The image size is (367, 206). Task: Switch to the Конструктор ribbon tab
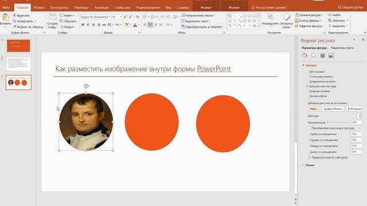coord(59,7)
